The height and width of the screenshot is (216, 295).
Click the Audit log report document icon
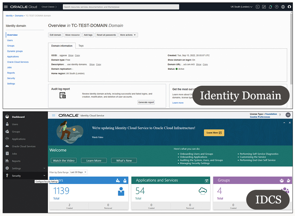tap(63, 95)
